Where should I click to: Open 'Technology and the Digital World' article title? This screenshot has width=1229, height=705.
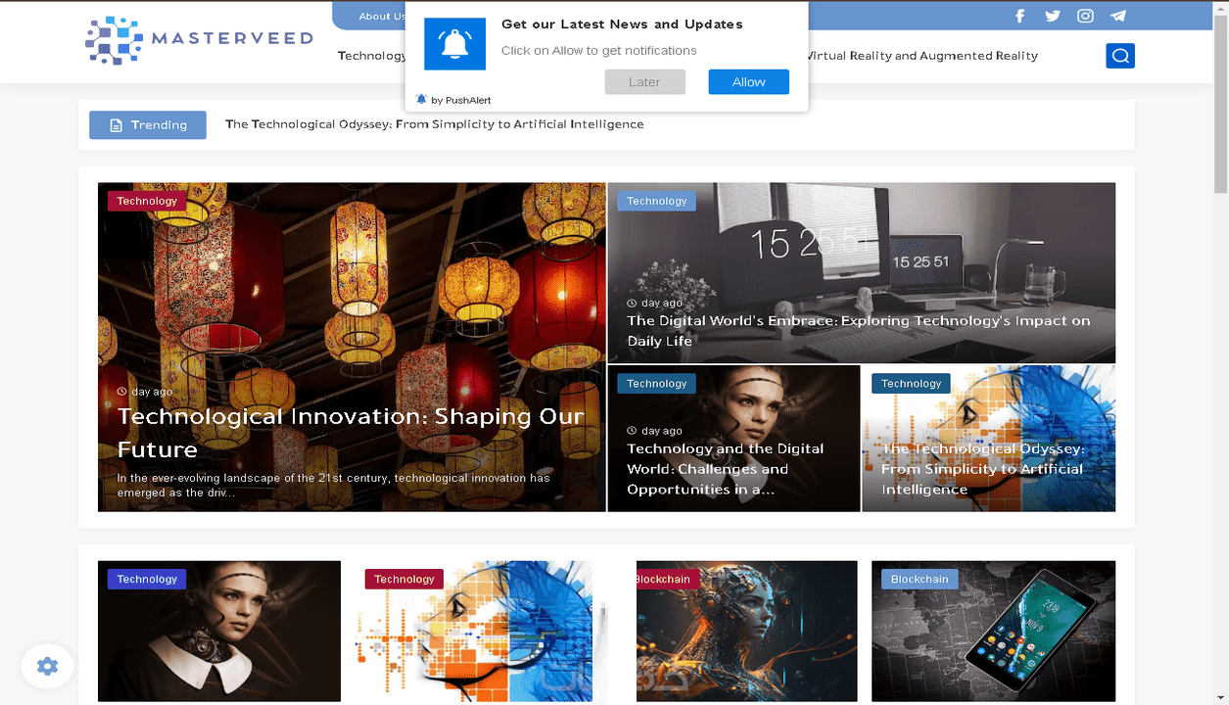726,469
